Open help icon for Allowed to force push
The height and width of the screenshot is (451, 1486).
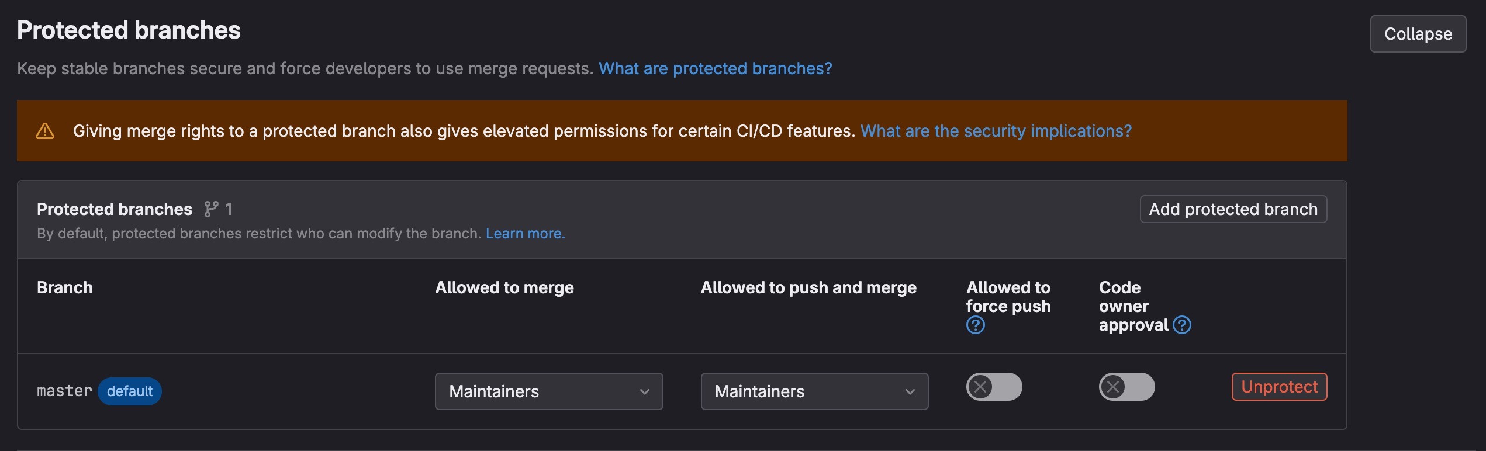click(975, 325)
